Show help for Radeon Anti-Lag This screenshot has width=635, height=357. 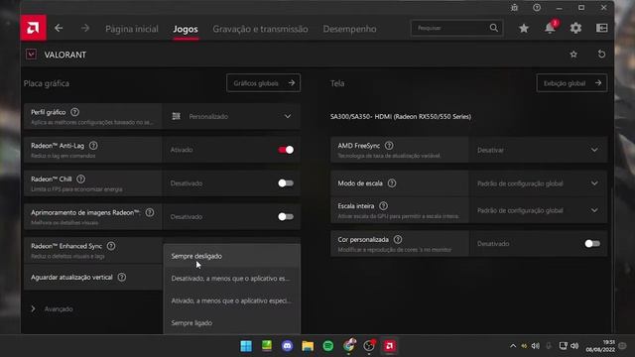pos(93,146)
